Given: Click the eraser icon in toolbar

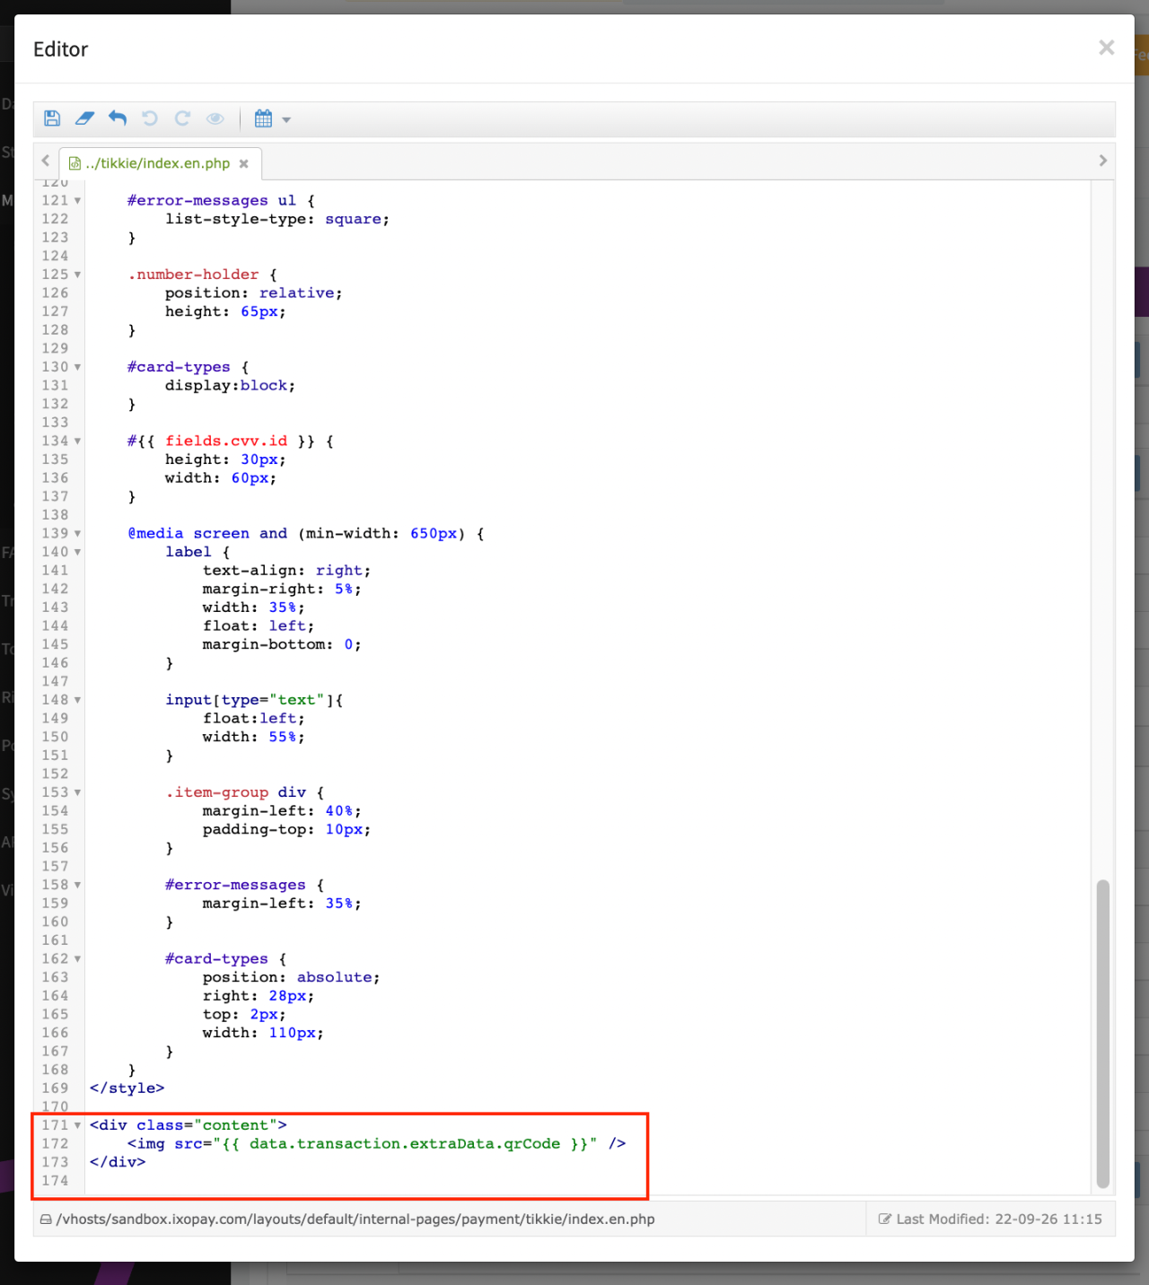Looking at the screenshot, I should [x=84, y=118].
